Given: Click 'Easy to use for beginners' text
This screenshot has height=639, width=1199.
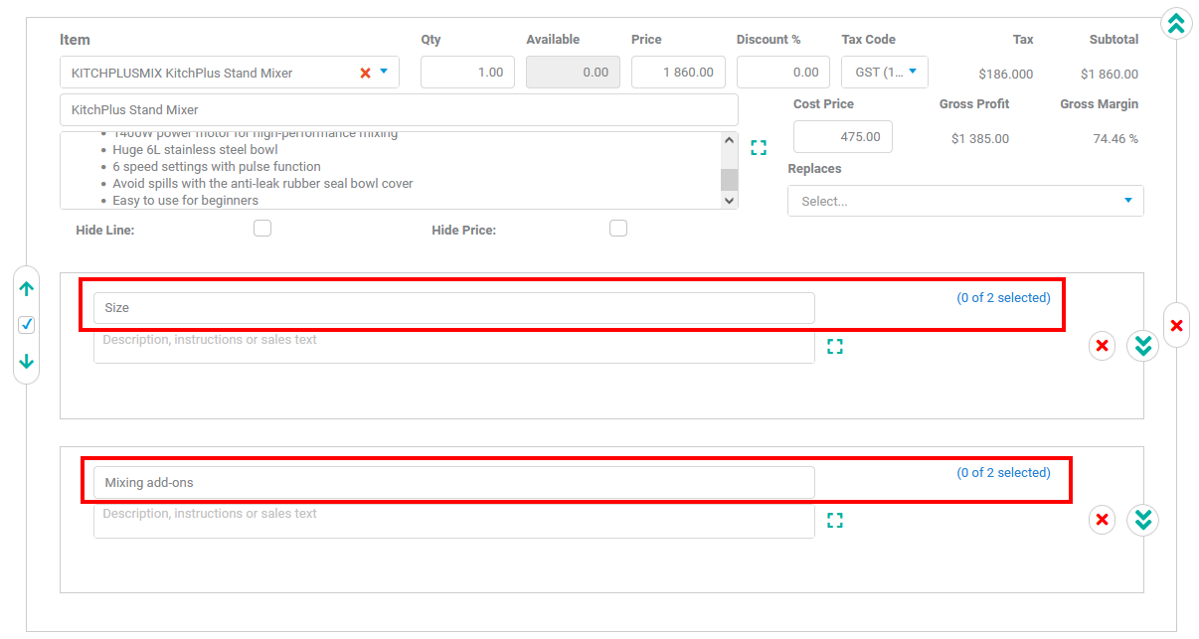Looking at the screenshot, I should (x=186, y=201).
